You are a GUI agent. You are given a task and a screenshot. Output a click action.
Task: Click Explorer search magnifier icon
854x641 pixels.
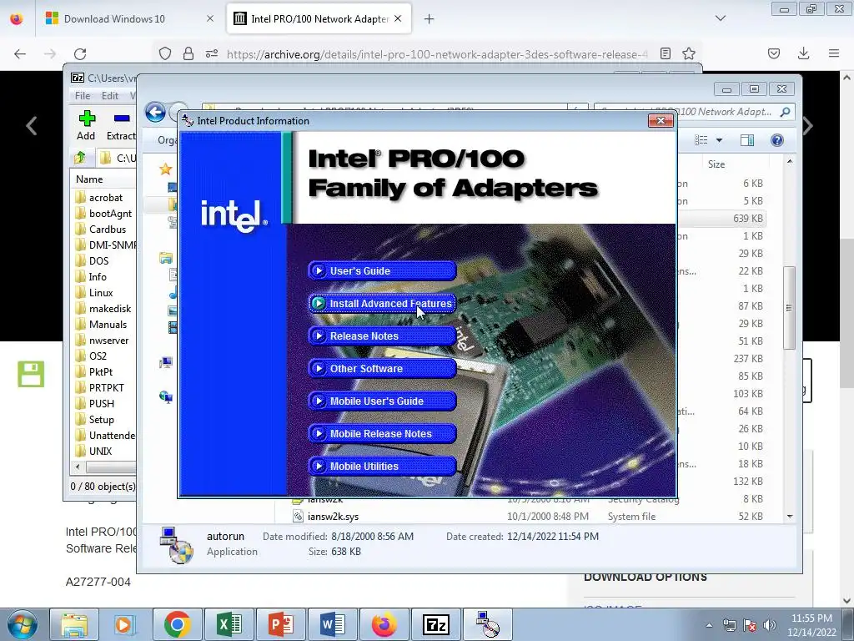click(785, 112)
